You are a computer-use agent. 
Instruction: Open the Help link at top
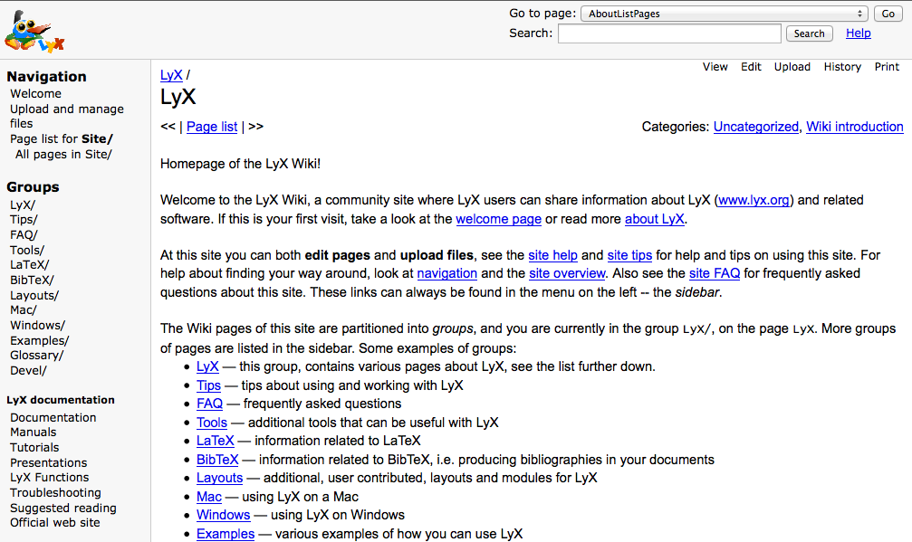click(858, 33)
